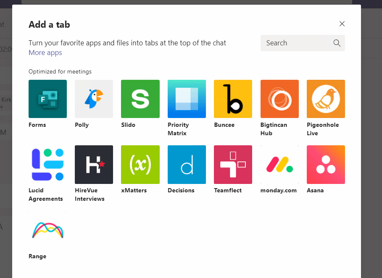The image size is (382, 278).
Task: Add the Slido app tab
Action: 140,99
